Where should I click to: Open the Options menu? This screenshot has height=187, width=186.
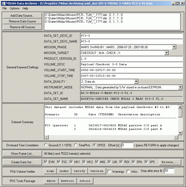click(x=15, y=8)
